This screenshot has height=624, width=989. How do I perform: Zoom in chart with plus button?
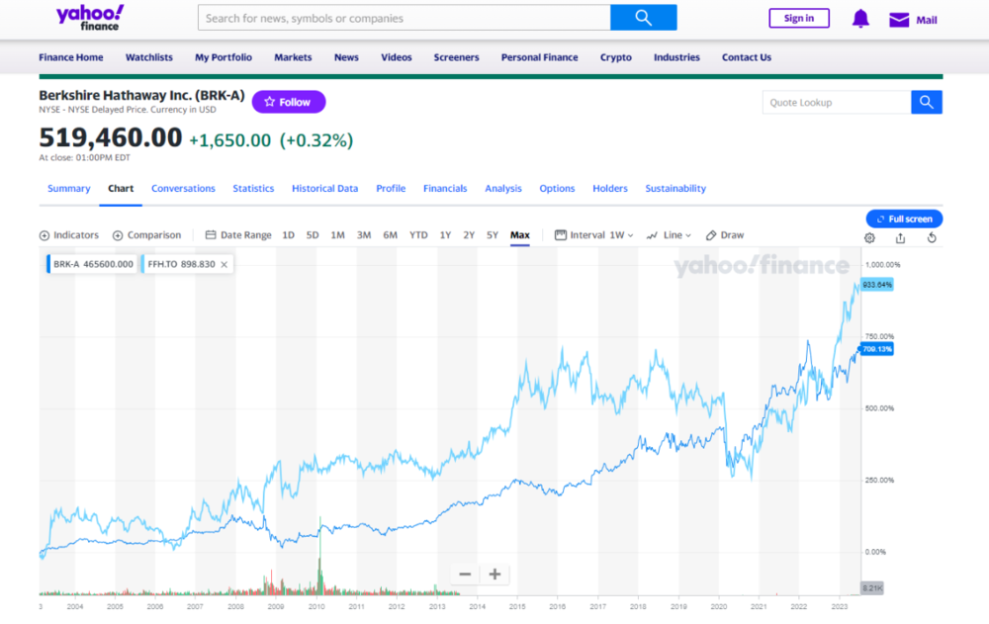click(x=495, y=575)
